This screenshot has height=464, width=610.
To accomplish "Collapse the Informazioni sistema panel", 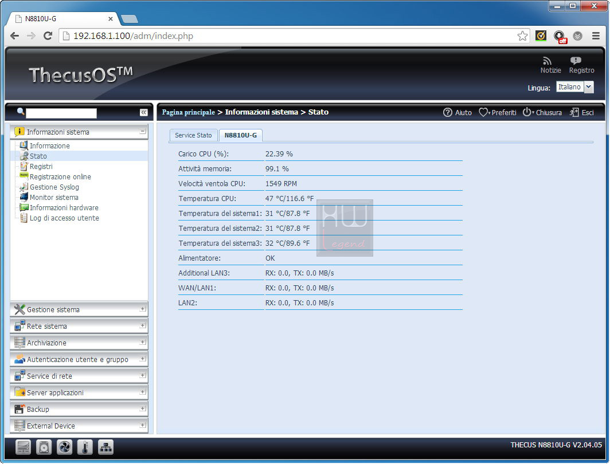I will point(143,131).
